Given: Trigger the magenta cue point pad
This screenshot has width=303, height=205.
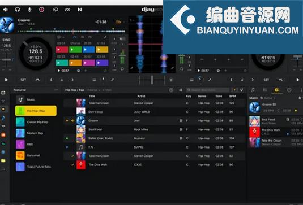Looking at the screenshot, I should (x=89, y=63).
